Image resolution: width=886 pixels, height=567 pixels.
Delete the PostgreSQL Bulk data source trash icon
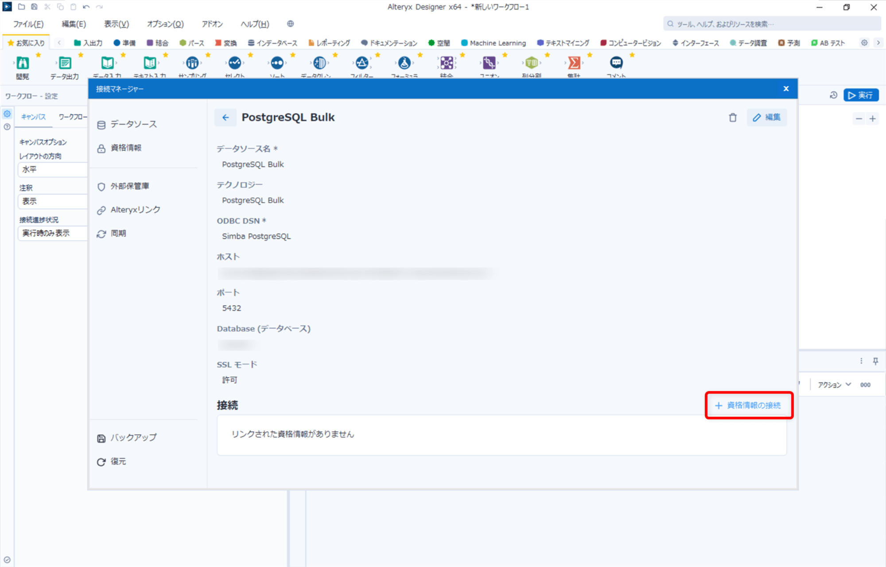coord(733,117)
